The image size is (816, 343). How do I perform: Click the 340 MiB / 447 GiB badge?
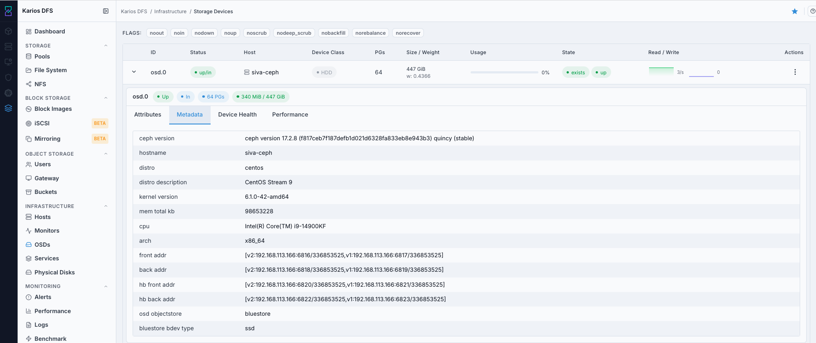261,97
